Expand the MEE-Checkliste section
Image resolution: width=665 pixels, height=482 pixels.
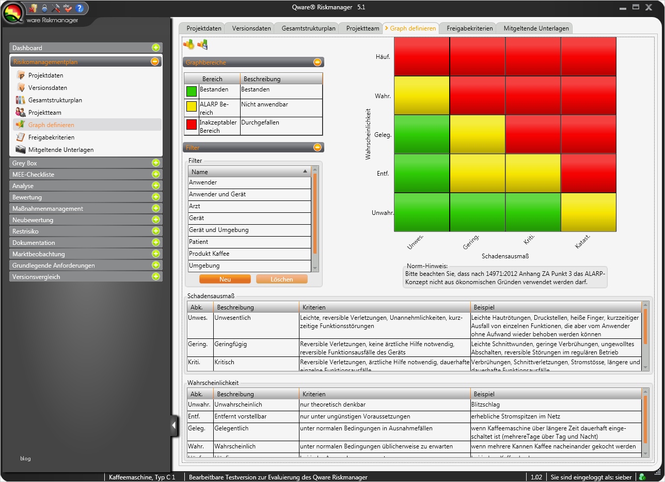click(155, 174)
